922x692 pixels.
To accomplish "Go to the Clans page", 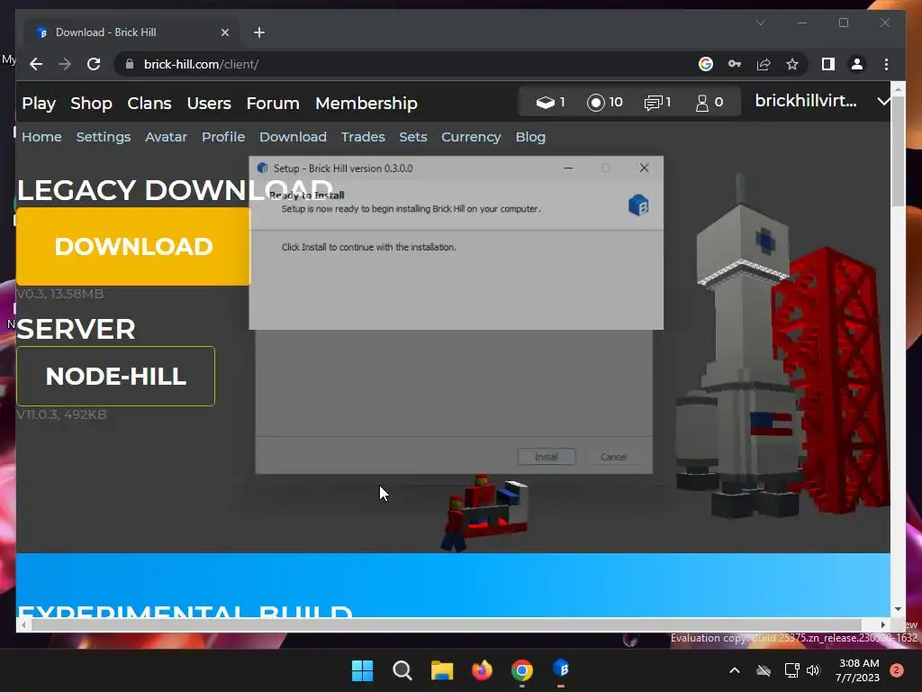I will [x=149, y=104].
